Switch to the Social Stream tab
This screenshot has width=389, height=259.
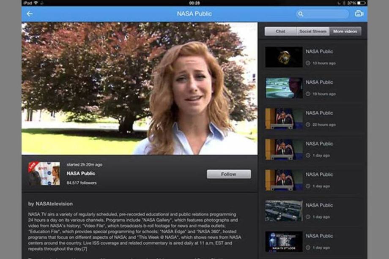click(x=313, y=31)
